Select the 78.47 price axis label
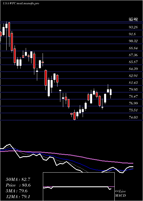This screenshot has height=201, width=143. pyautogui.click(x=133, y=96)
